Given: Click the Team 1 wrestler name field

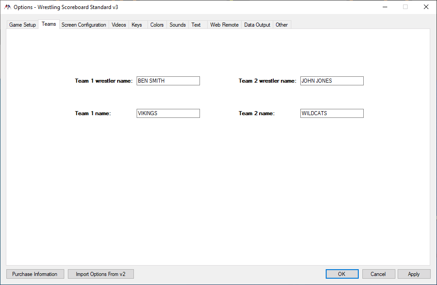Looking at the screenshot, I should click(x=168, y=81).
